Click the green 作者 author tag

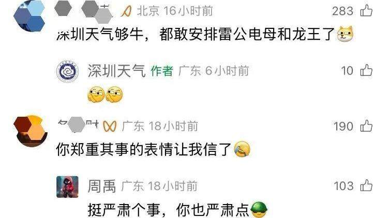[x=162, y=71]
